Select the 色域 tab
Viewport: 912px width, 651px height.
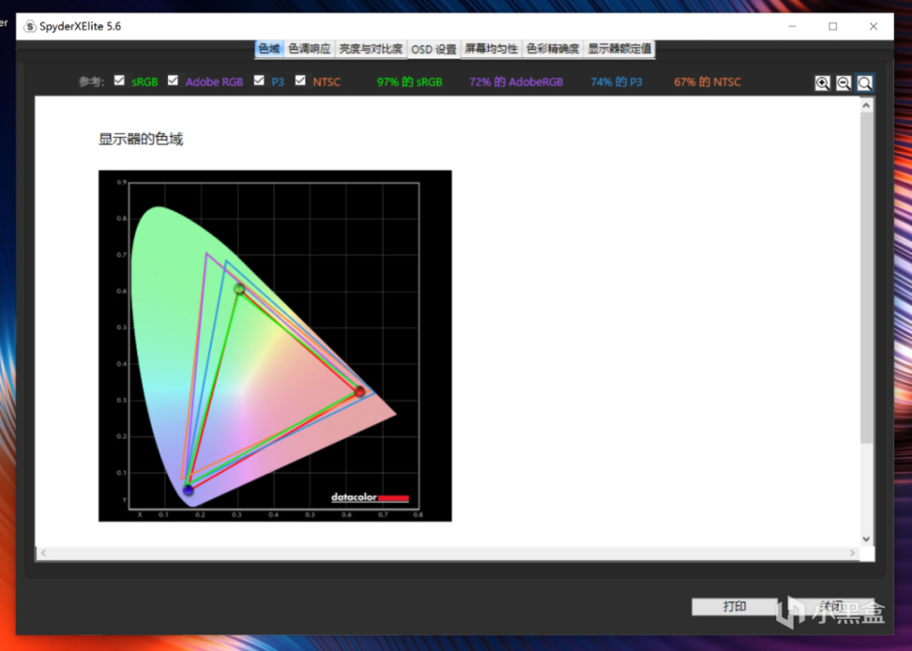tap(268, 49)
